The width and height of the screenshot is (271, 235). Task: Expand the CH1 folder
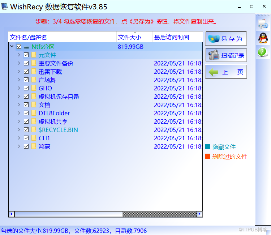click(x=19, y=138)
